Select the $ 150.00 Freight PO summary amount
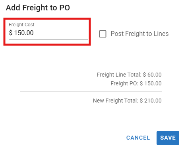 pos(151,83)
